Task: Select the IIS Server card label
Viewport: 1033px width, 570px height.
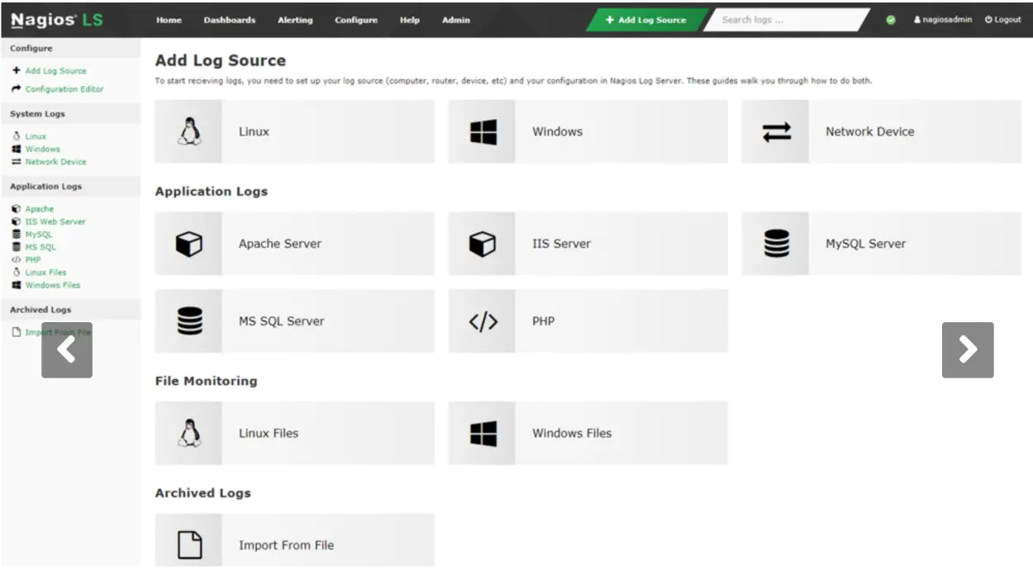Action: pyautogui.click(x=562, y=244)
